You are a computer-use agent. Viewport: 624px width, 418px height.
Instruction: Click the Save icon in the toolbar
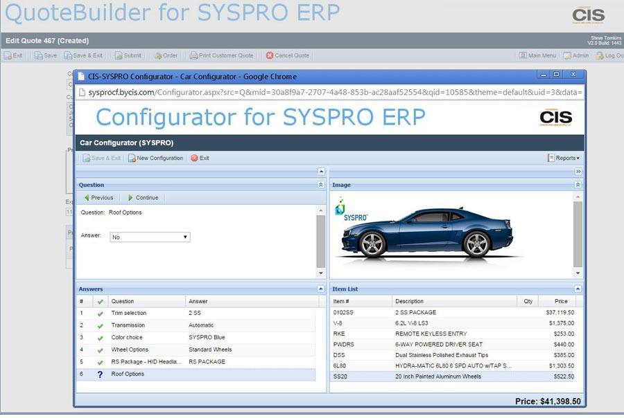[x=38, y=55]
